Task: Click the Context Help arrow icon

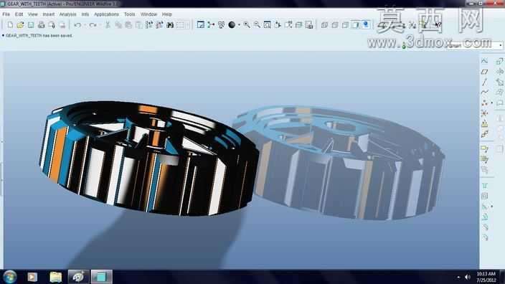Action: tap(438, 25)
